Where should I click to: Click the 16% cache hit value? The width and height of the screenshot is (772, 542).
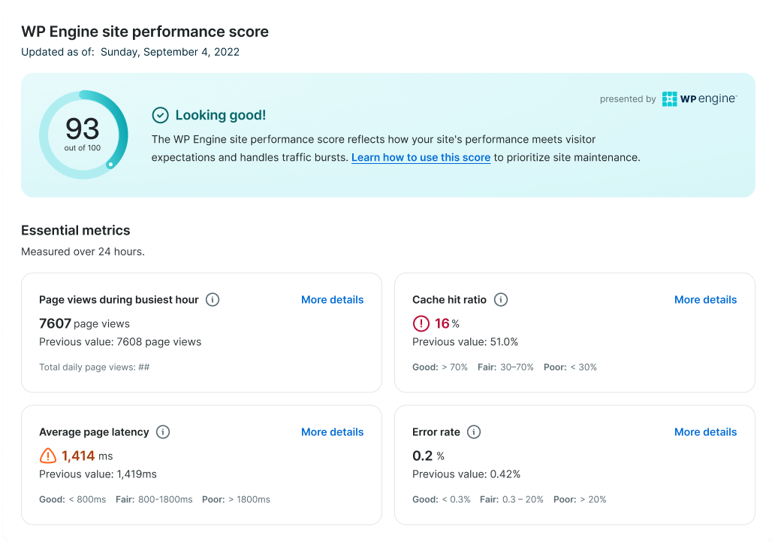click(446, 324)
